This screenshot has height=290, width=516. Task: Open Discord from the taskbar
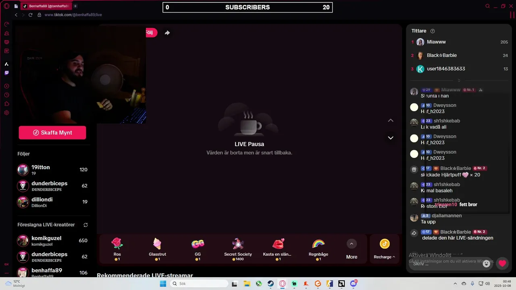(354, 284)
